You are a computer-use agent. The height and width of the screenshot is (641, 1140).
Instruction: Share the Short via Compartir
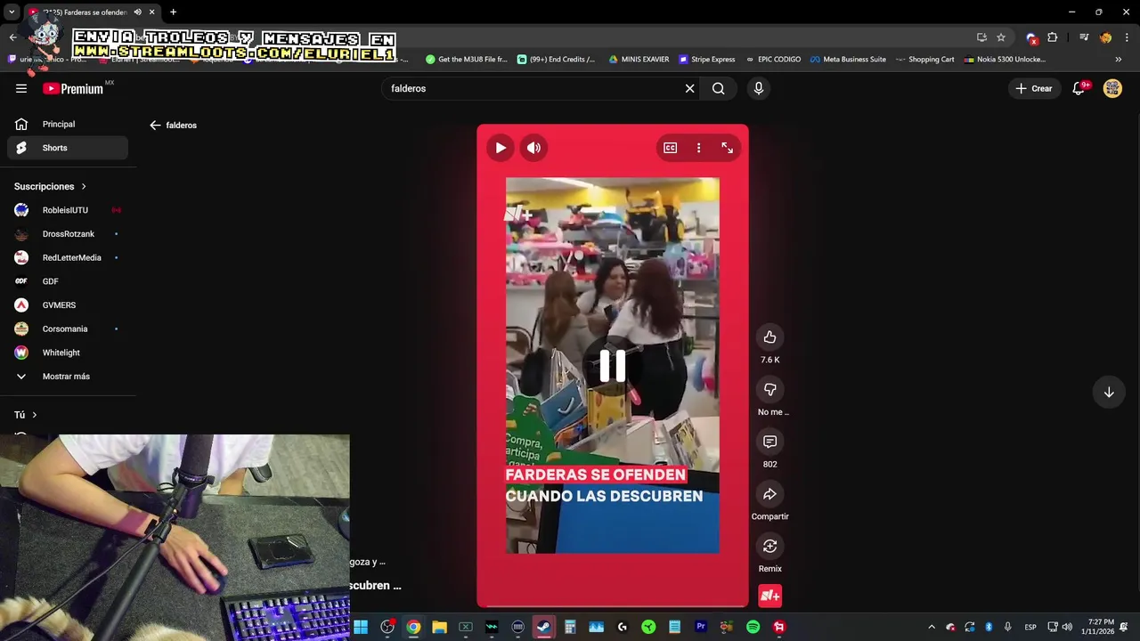click(x=769, y=494)
